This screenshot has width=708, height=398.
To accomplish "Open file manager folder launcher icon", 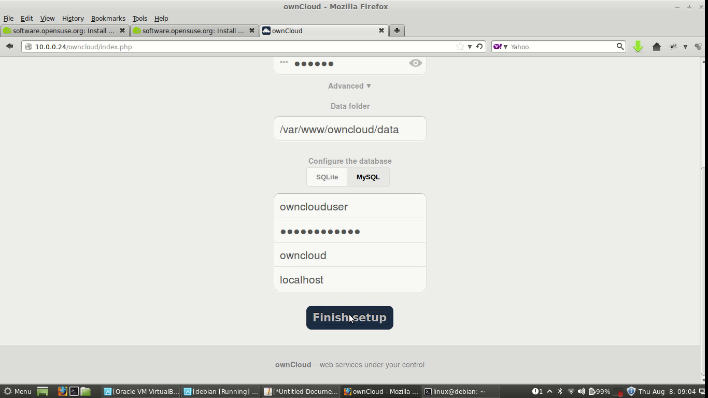I will (86, 392).
